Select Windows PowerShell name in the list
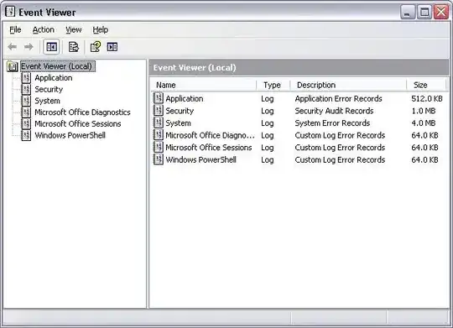This screenshot has height=328, width=453. pos(200,160)
